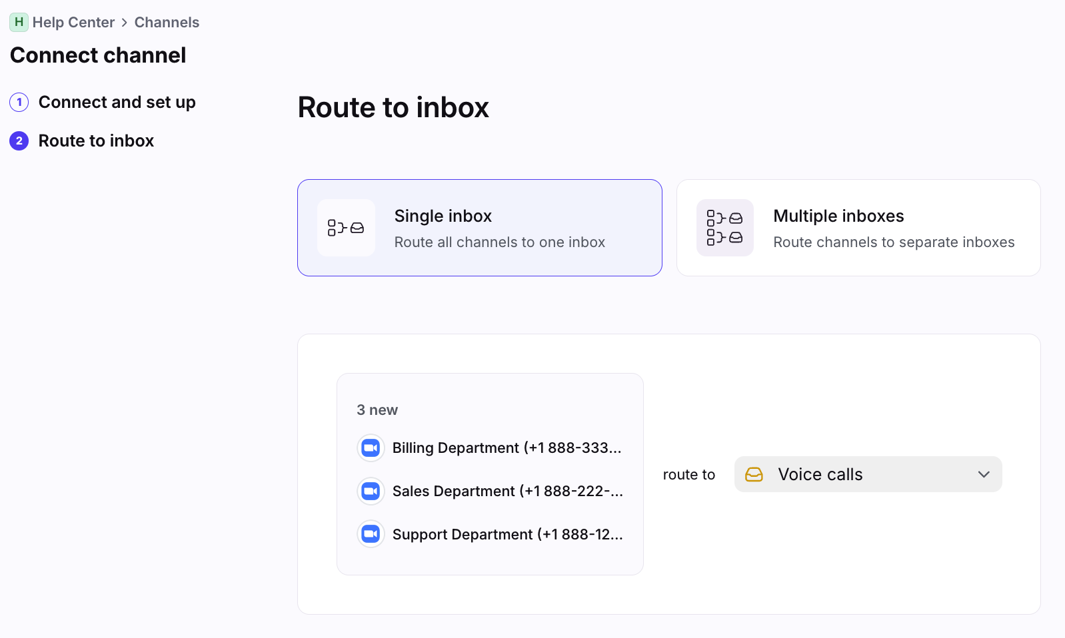1065x638 pixels.
Task: Click the Single inbox routing icon
Action: click(346, 228)
